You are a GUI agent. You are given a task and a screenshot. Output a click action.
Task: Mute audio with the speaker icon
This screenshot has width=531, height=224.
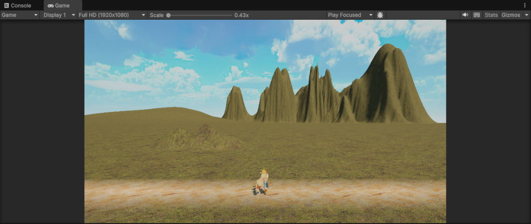(x=465, y=15)
